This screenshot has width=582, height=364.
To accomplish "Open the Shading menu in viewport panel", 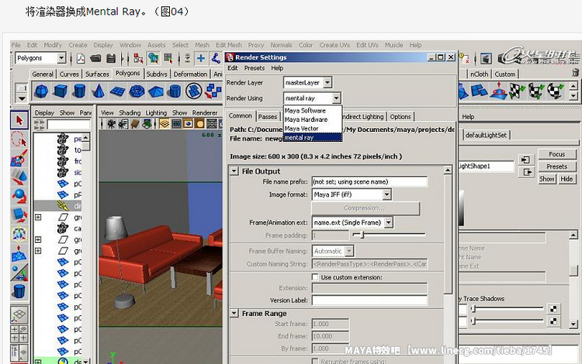I will pyautogui.click(x=130, y=113).
